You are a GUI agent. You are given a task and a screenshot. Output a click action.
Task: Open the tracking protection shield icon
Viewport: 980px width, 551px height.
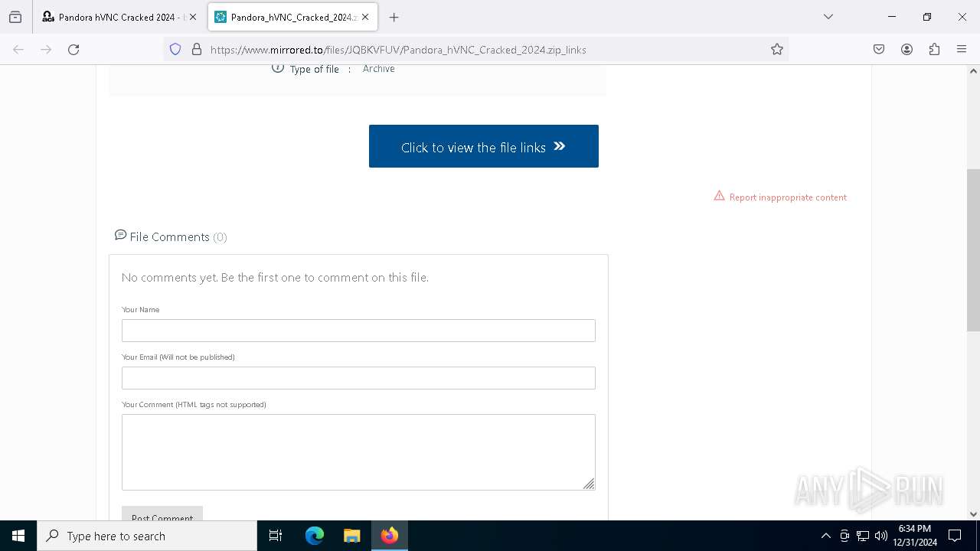(x=175, y=49)
